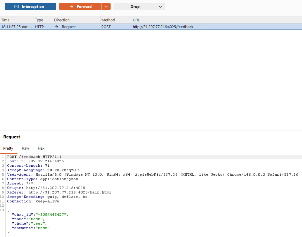
Task: Open the Forward options dropdown arrow
Action: pyautogui.click(x=106, y=7)
